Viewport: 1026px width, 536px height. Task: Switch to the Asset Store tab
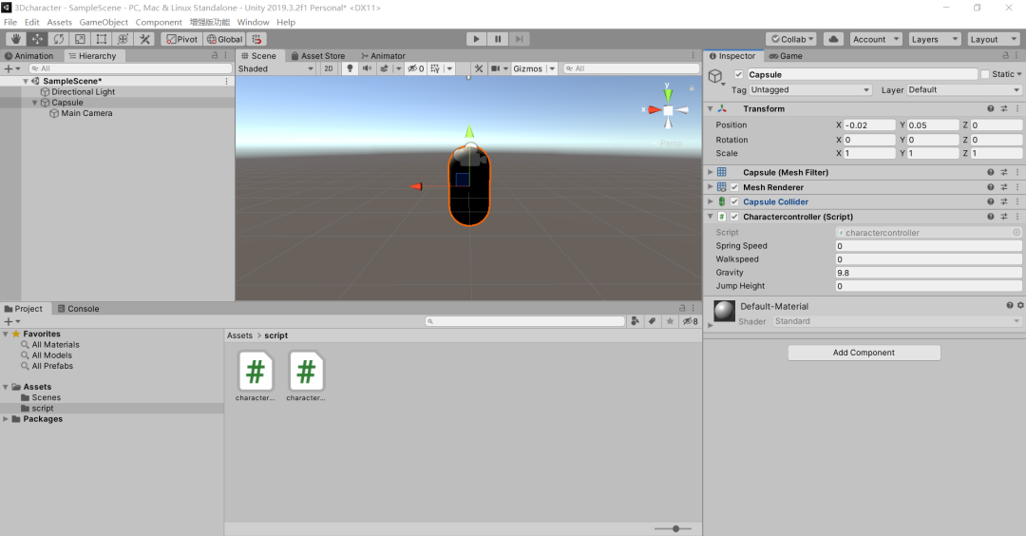pyautogui.click(x=318, y=56)
